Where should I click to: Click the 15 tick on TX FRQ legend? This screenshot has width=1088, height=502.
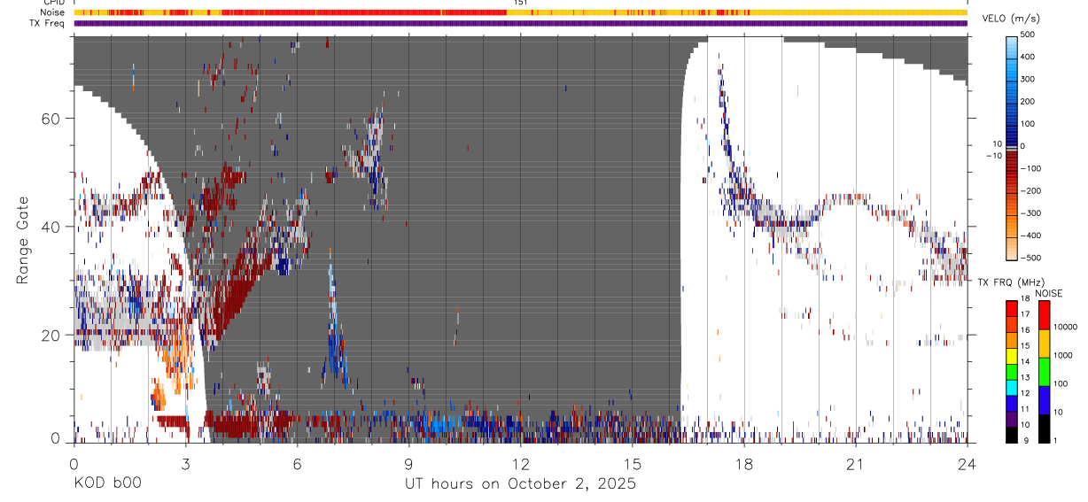pyautogui.click(x=1027, y=345)
